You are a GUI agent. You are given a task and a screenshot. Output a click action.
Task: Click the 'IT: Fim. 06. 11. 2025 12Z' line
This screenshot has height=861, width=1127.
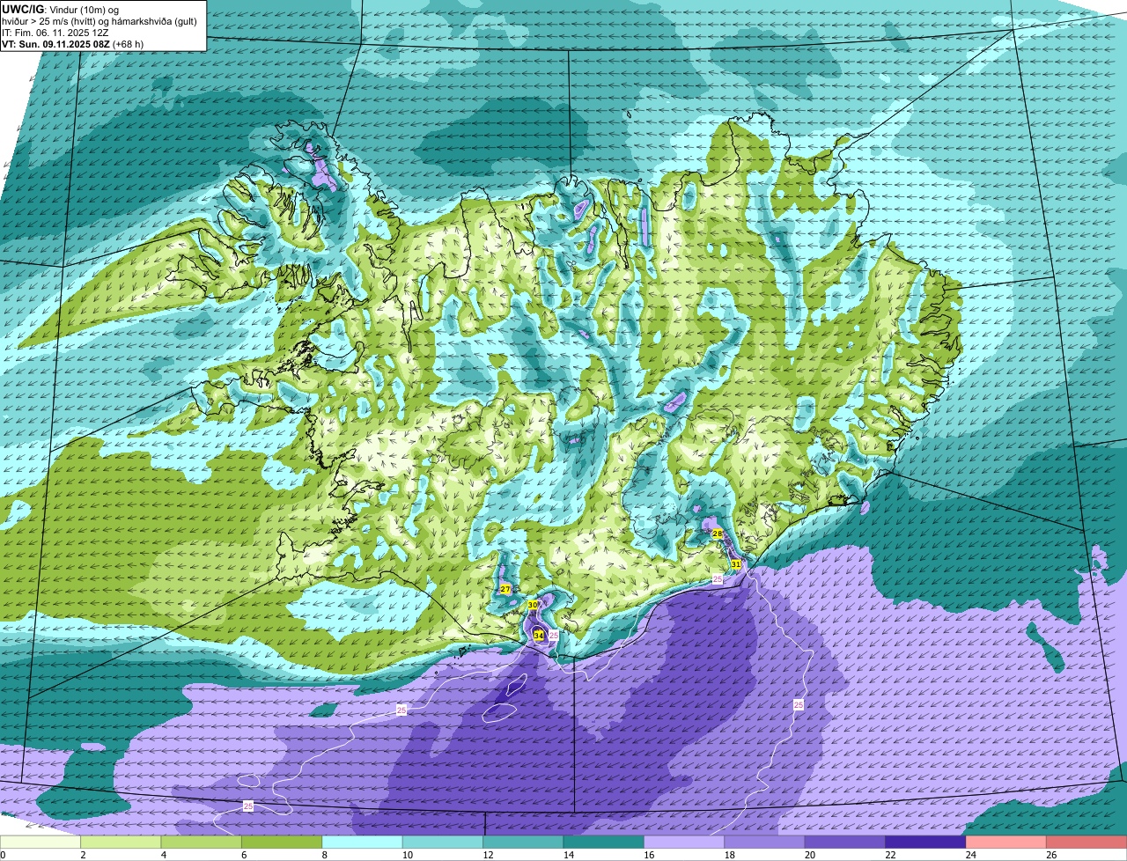click(x=55, y=33)
